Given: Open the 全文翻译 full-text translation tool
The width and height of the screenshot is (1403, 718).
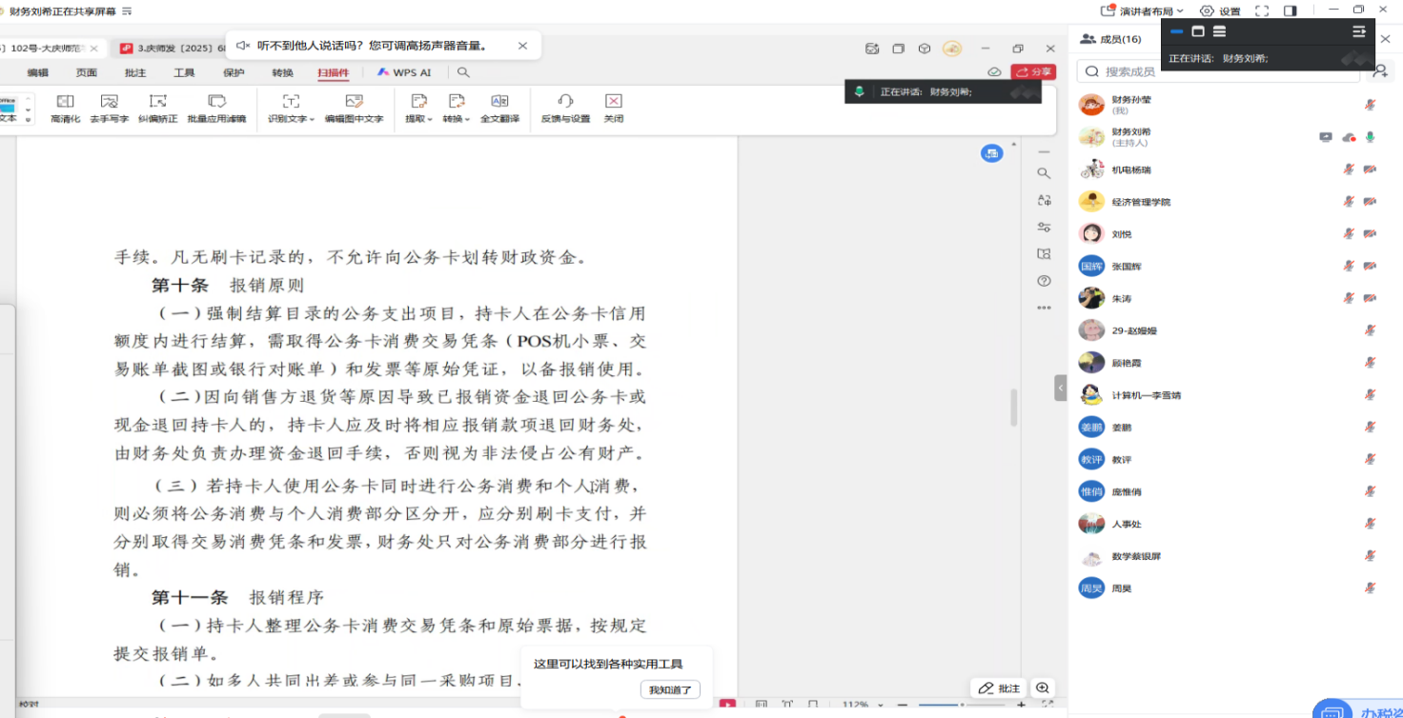Looking at the screenshot, I should [499, 108].
